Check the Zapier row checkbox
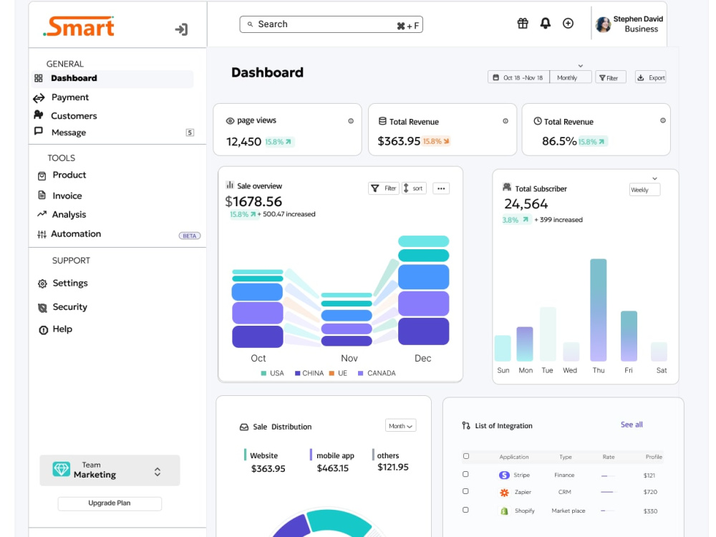The height and width of the screenshot is (537, 716). tap(465, 491)
